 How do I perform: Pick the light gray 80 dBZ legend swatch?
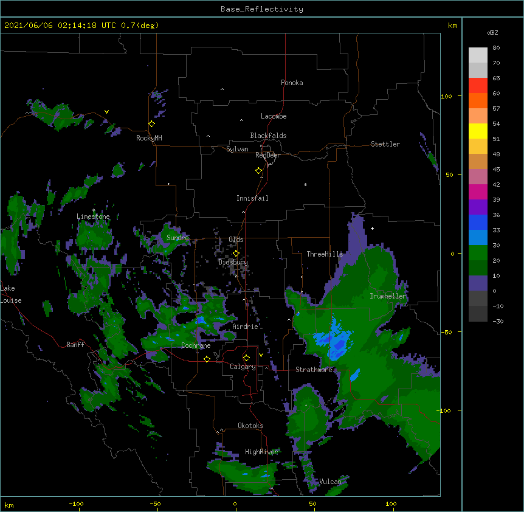pyautogui.click(x=478, y=55)
